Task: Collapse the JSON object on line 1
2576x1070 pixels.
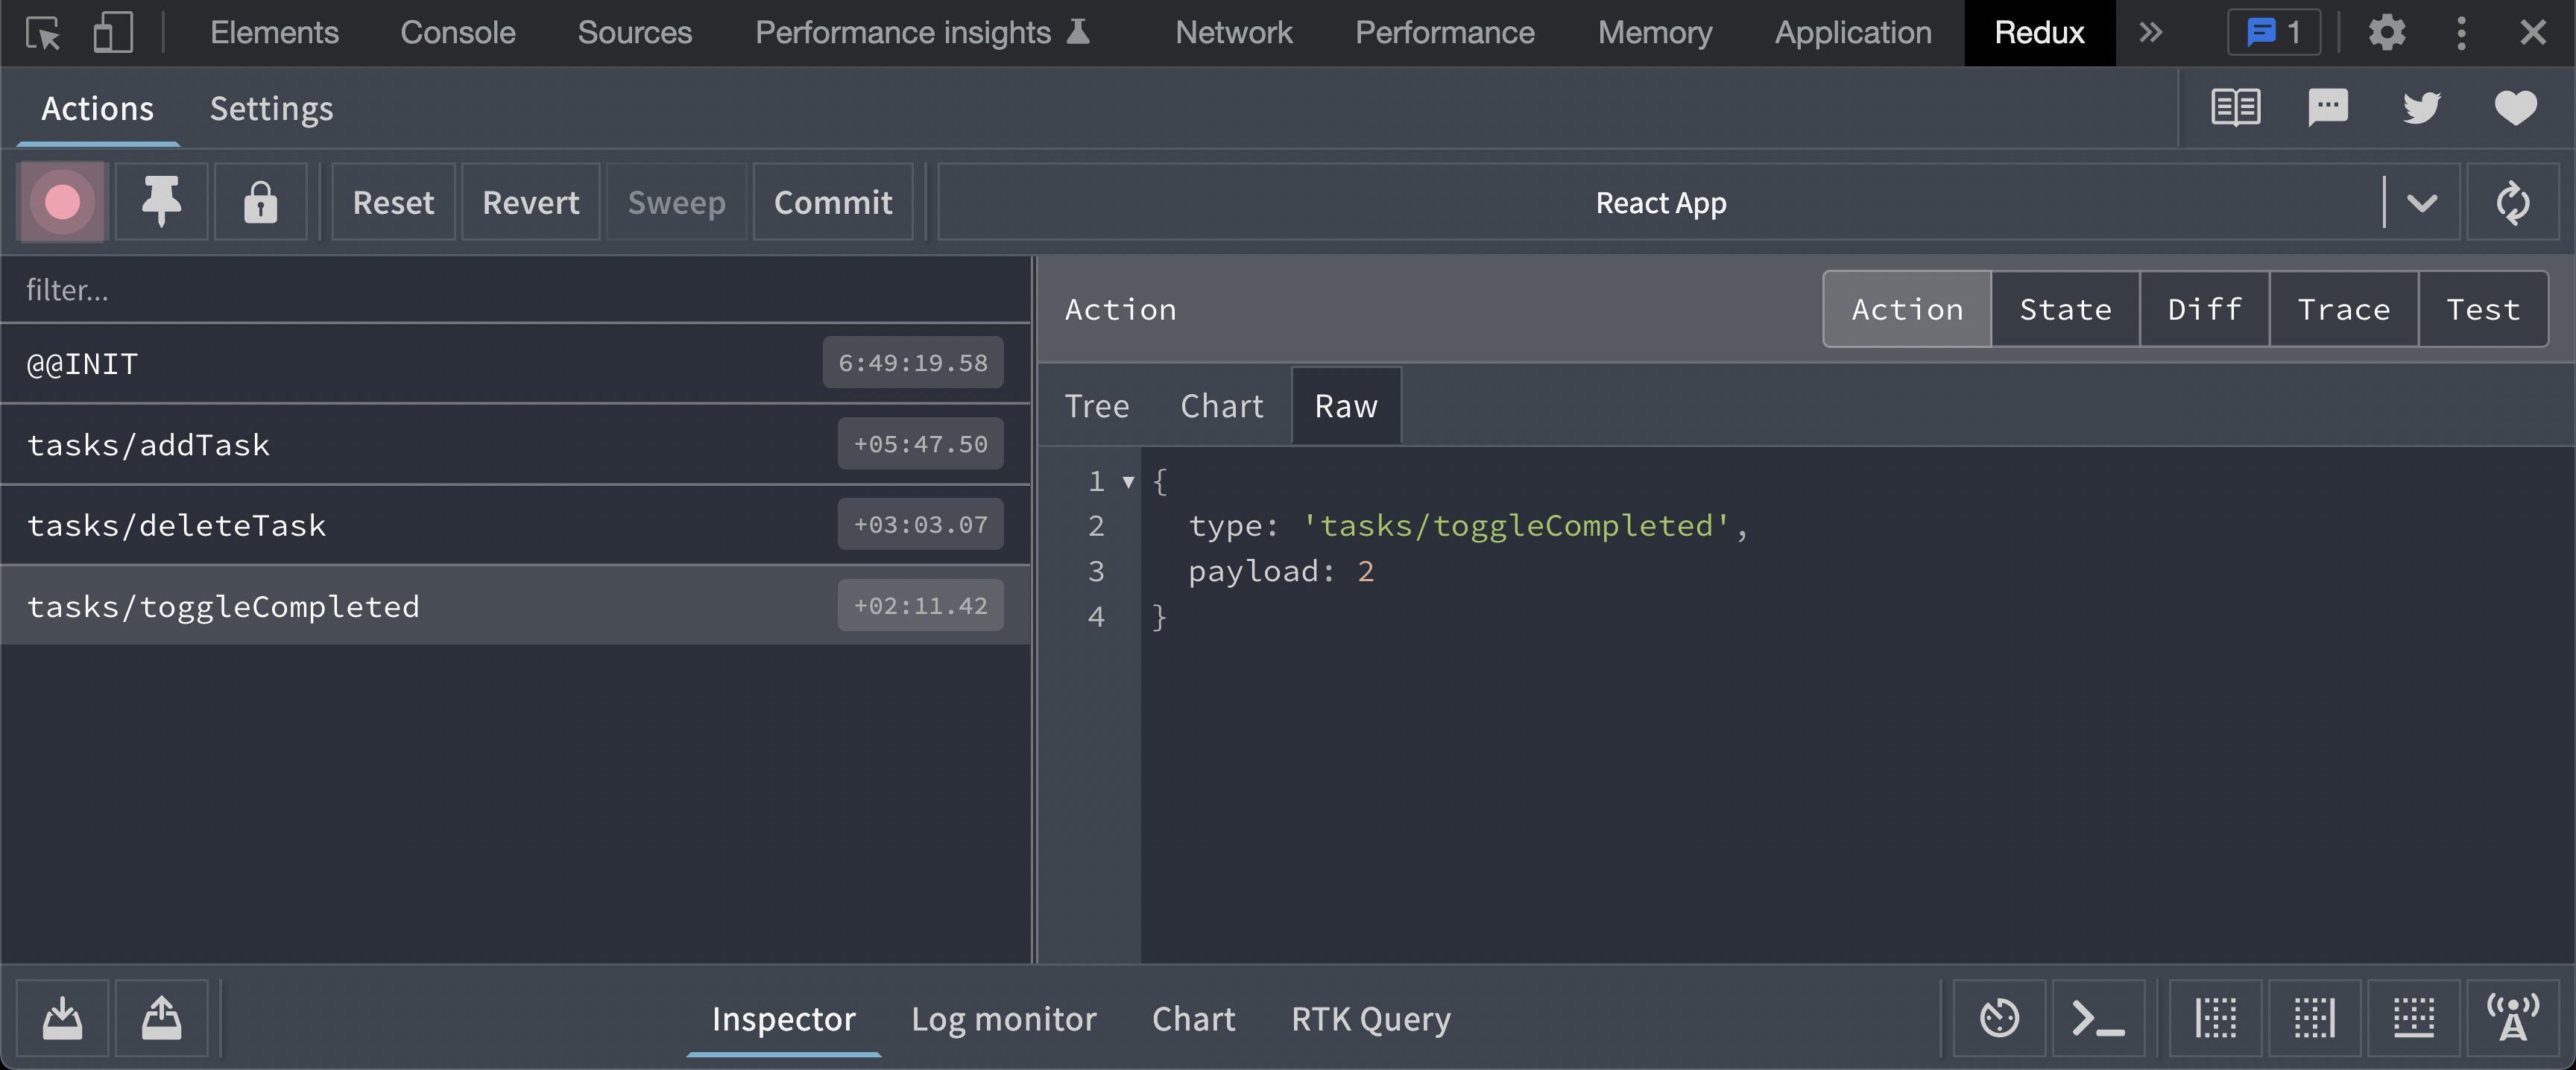Action: (x=1128, y=482)
